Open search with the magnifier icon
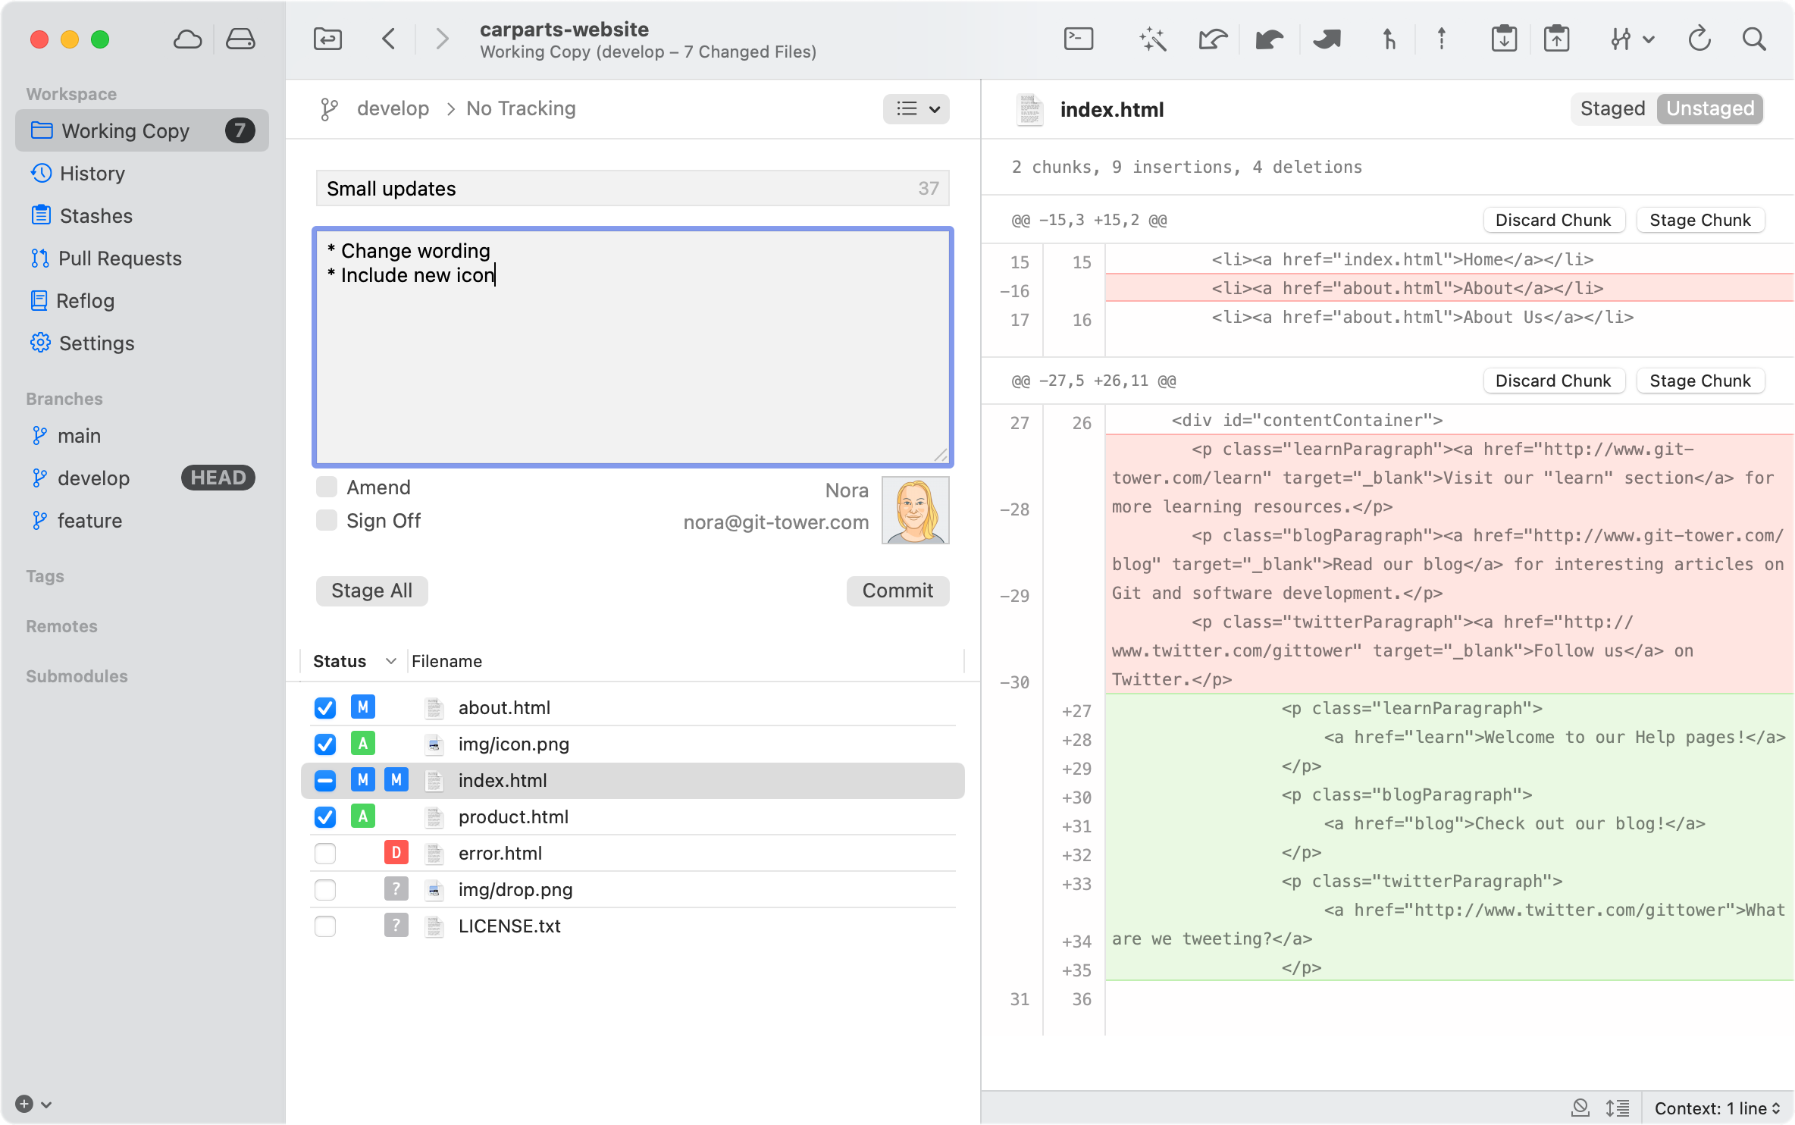Image resolution: width=1795 pixels, height=1125 pixels. point(1753,39)
